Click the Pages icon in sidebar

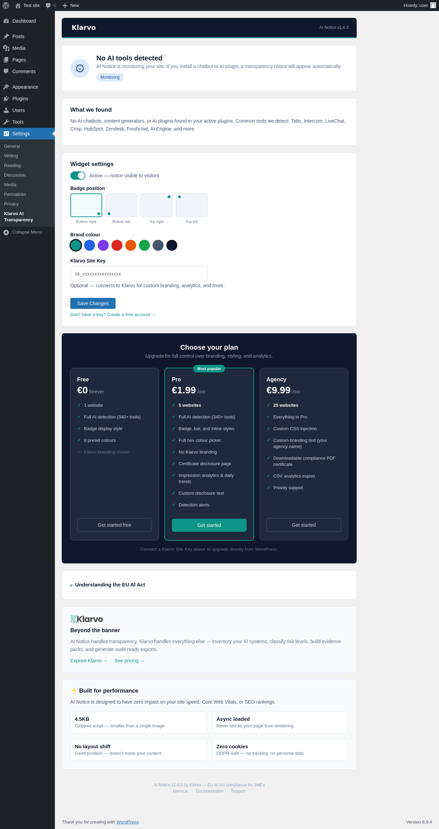6,60
